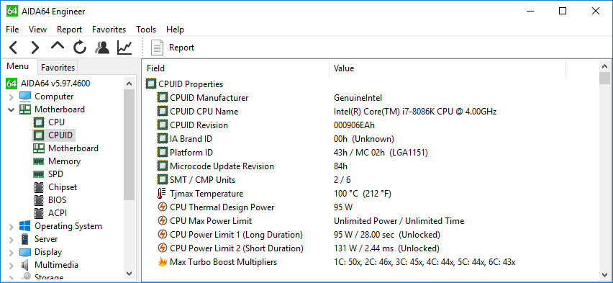The image size is (613, 283).
Task: Expand the Multimedia tree node
Action: coord(11,265)
